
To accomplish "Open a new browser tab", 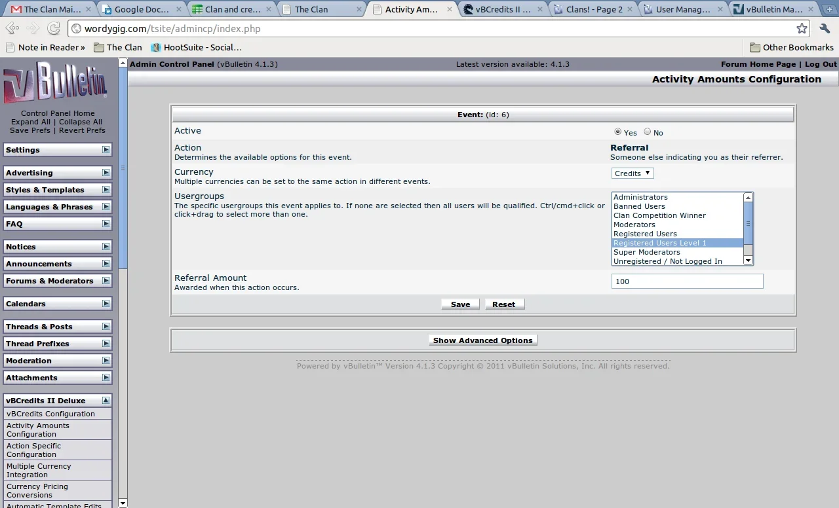I will pyautogui.click(x=830, y=9).
